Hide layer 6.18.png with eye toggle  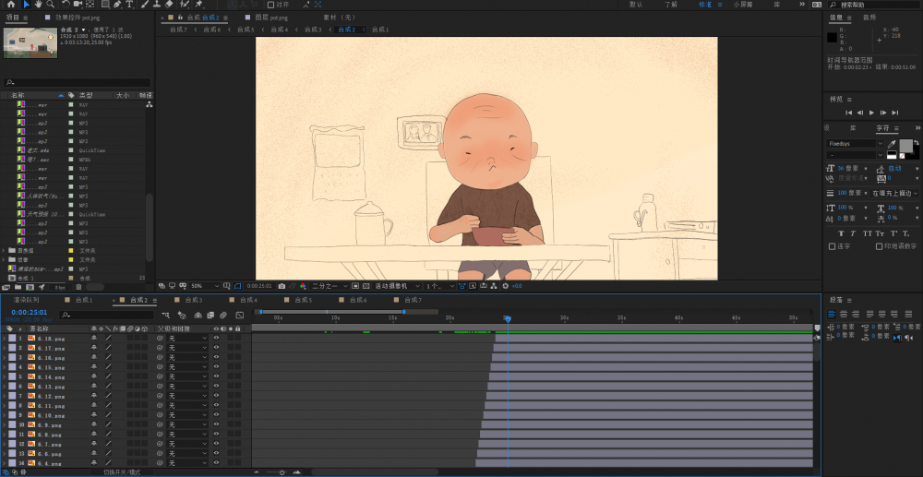pyautogui.click(x=216, y=339)
